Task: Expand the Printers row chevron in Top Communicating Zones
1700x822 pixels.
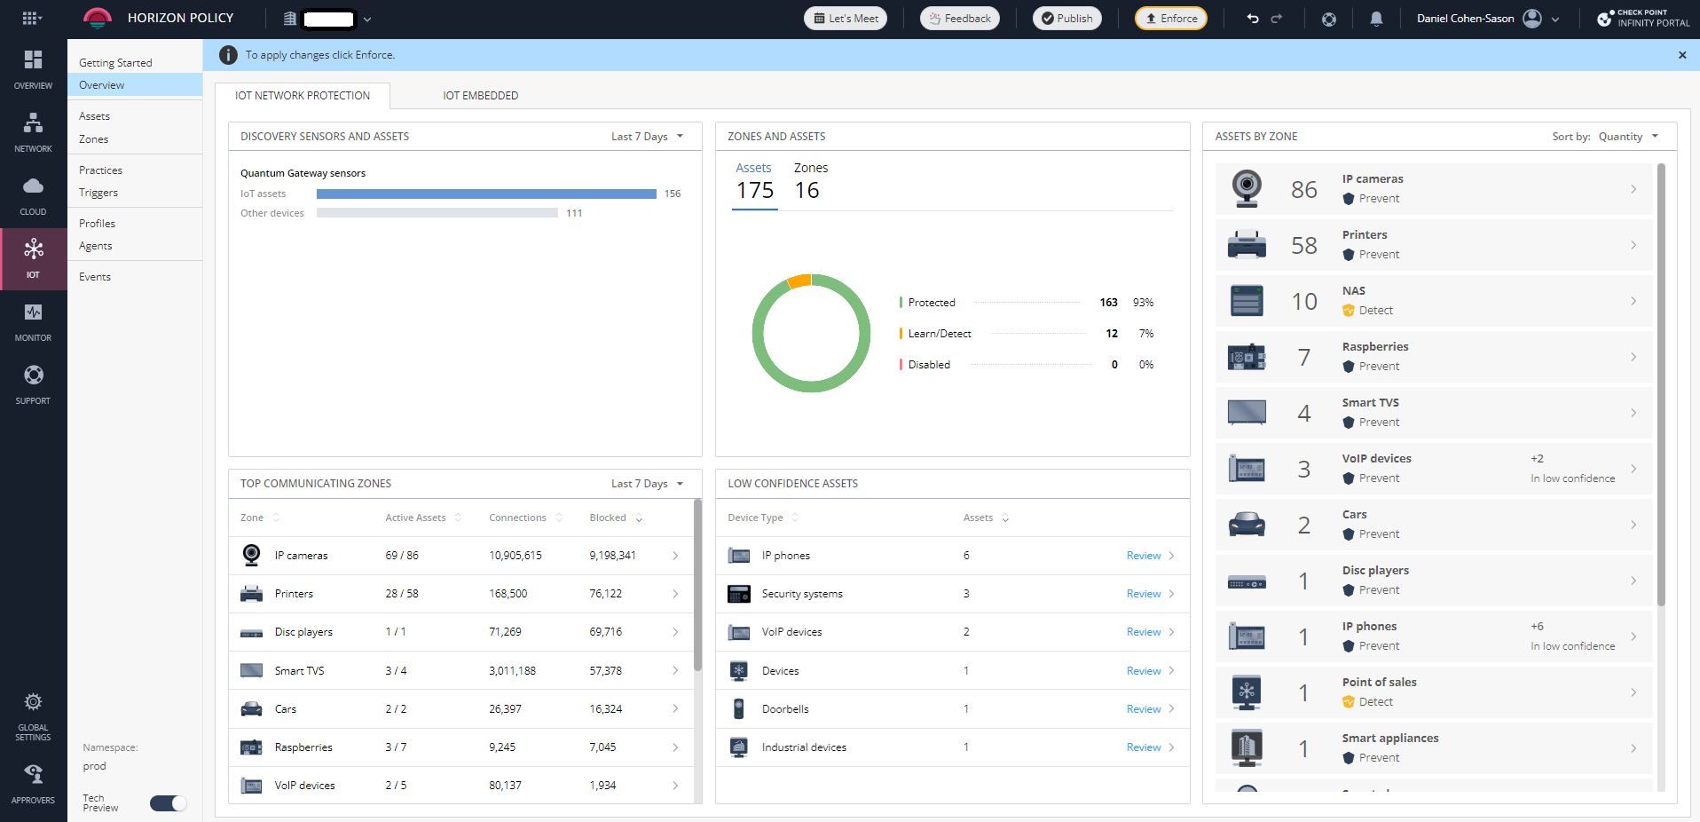Action: (x=675, y=594)
